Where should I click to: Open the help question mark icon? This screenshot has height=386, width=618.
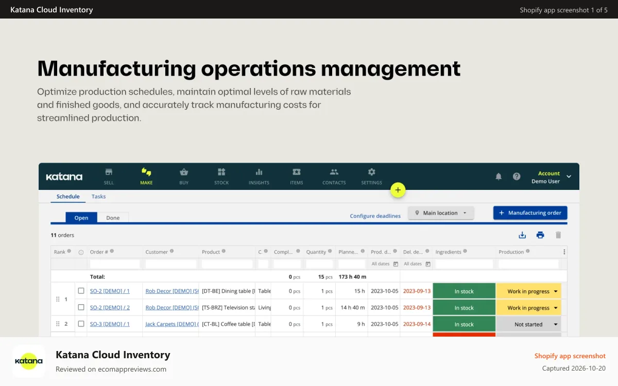517,177
